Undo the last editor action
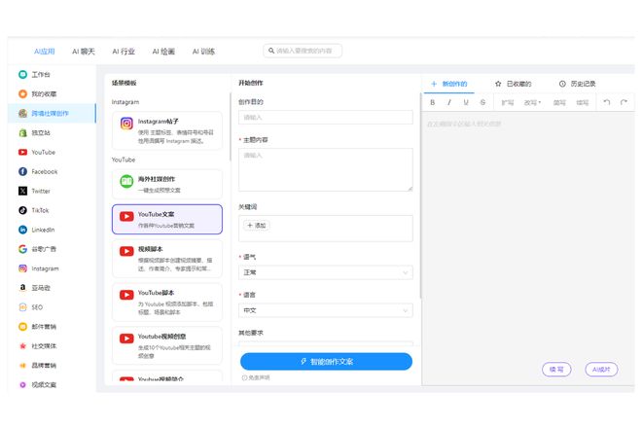Viewport: 642px width, 429px height. point(607,102)
